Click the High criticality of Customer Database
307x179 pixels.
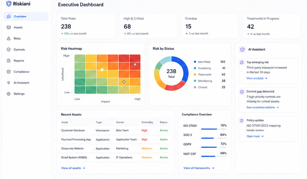click(x=144, y=130)
